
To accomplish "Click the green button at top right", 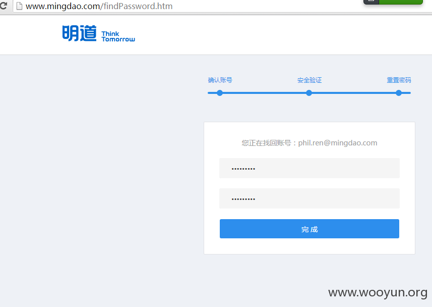I will (x=401, y=2).
